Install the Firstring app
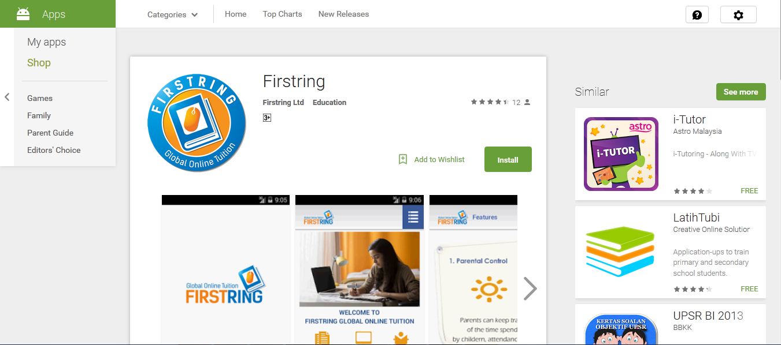This screenshot has width=781, height=345. click(x=508, y=159)
